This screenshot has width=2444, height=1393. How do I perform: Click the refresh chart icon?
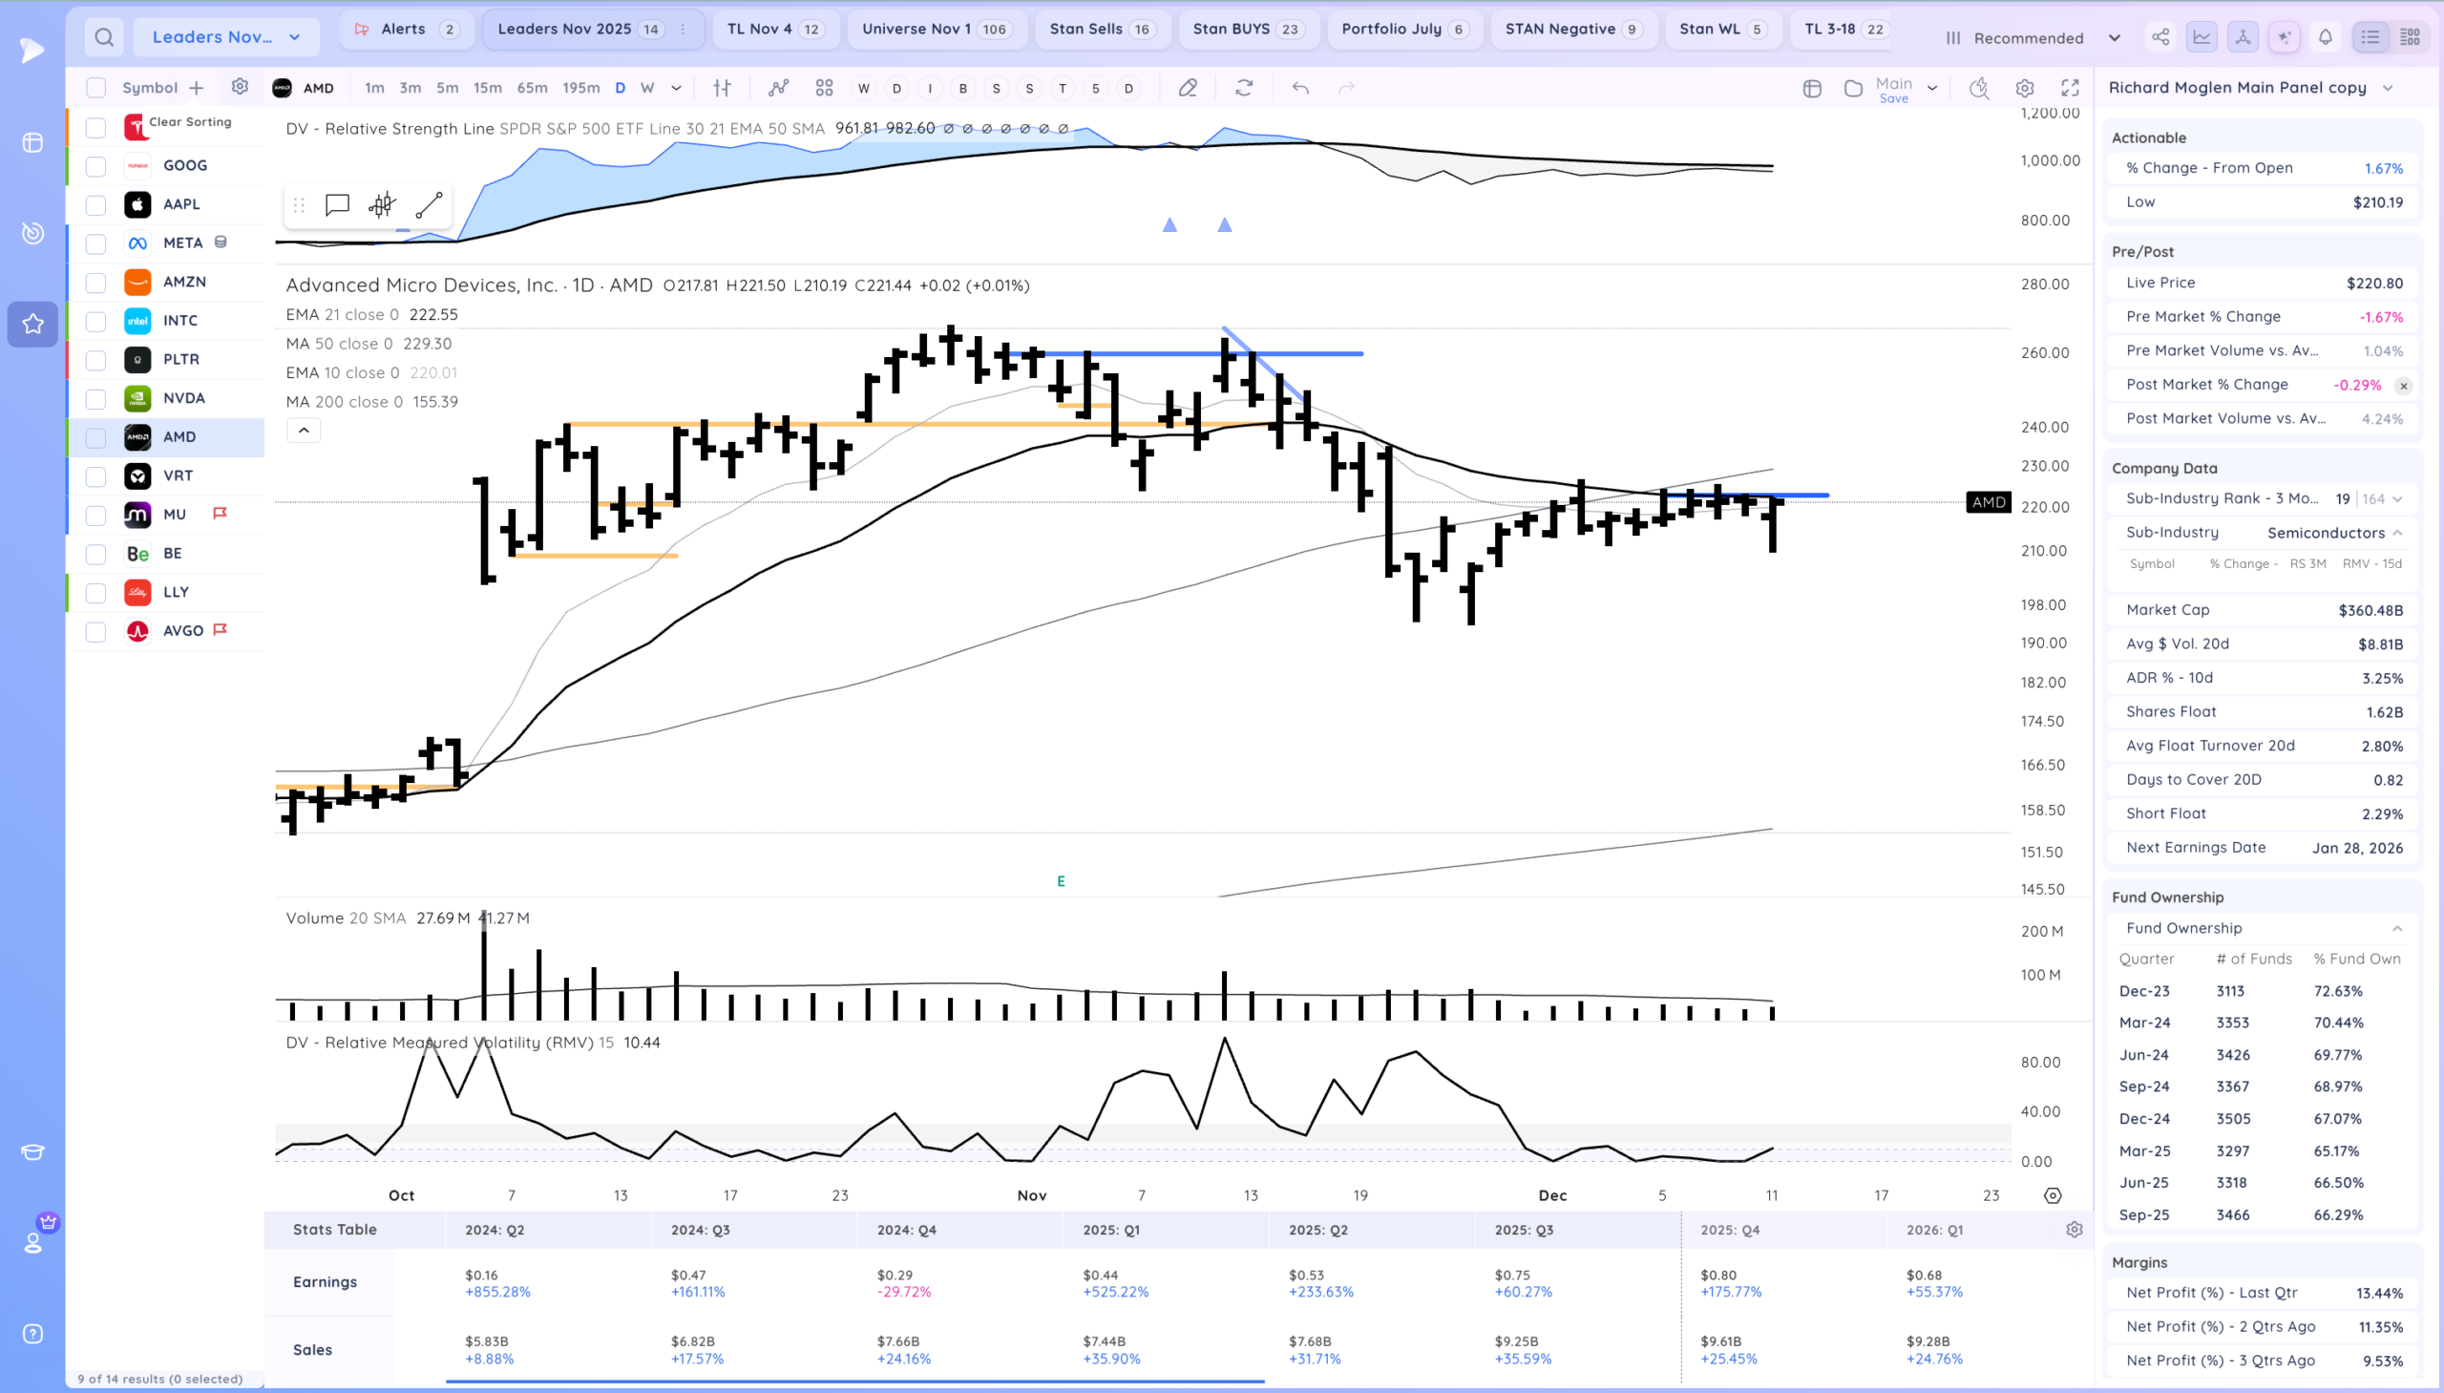pos(1244,88)
